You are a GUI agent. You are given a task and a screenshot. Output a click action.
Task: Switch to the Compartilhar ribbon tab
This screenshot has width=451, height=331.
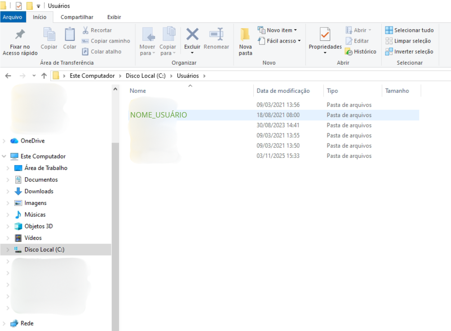pyautogui.click(x=77, y=17)
